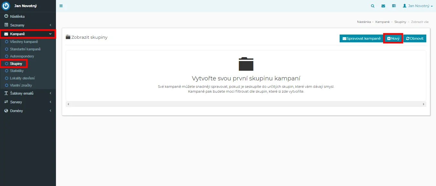Click the envelope icon in top bar
The width and height of the screenshot is (436, 186).
(383, 6)
